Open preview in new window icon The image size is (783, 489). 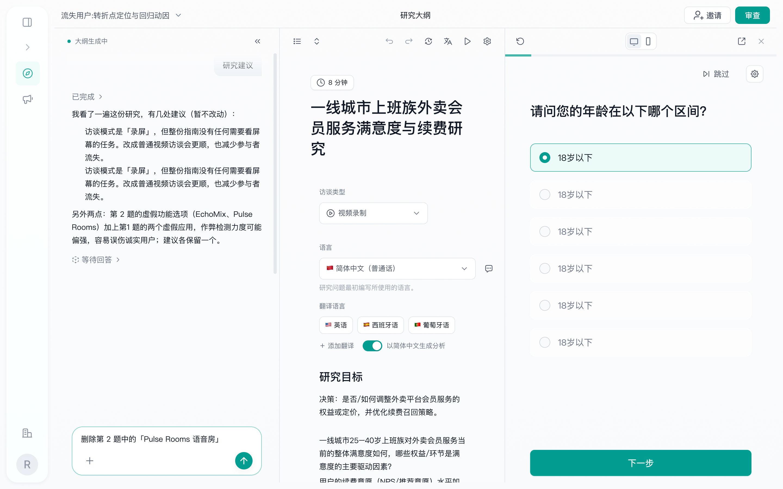click(x=742, y=41)
